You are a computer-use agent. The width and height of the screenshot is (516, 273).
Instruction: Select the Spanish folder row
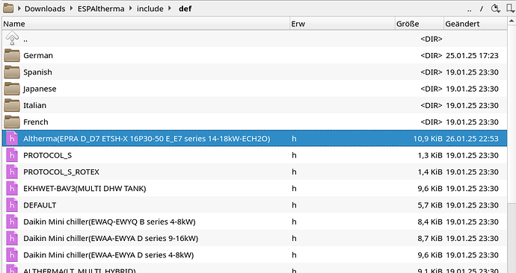pyautogui.click(x=254, y=72)
